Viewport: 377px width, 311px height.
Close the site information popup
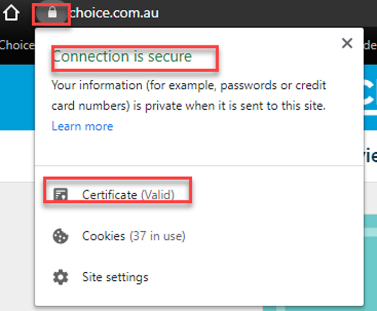(x=347, y=44)
